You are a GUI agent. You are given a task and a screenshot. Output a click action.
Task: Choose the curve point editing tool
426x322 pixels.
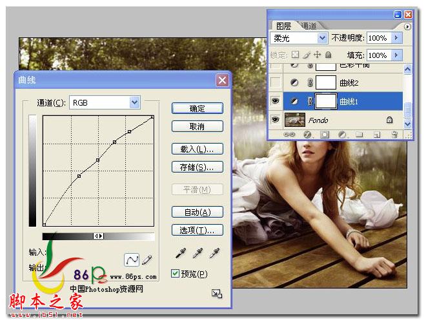[x=132, y=260]
